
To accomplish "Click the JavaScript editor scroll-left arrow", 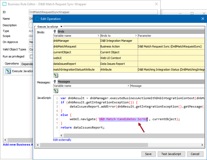I will [x=61, y=135].
